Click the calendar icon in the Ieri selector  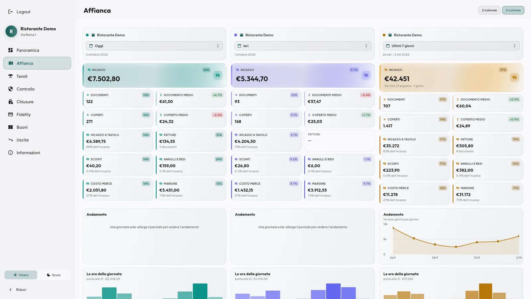point(239,46)
